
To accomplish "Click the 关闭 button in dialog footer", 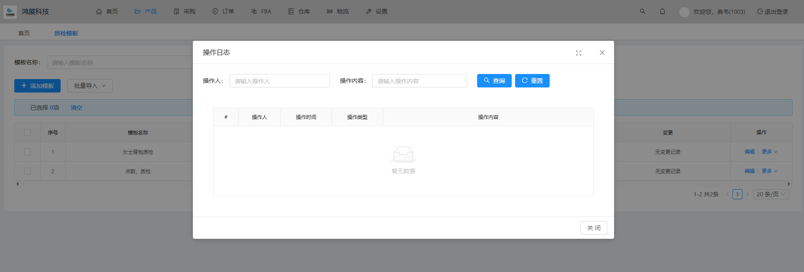I will click(x=593, y=228).
